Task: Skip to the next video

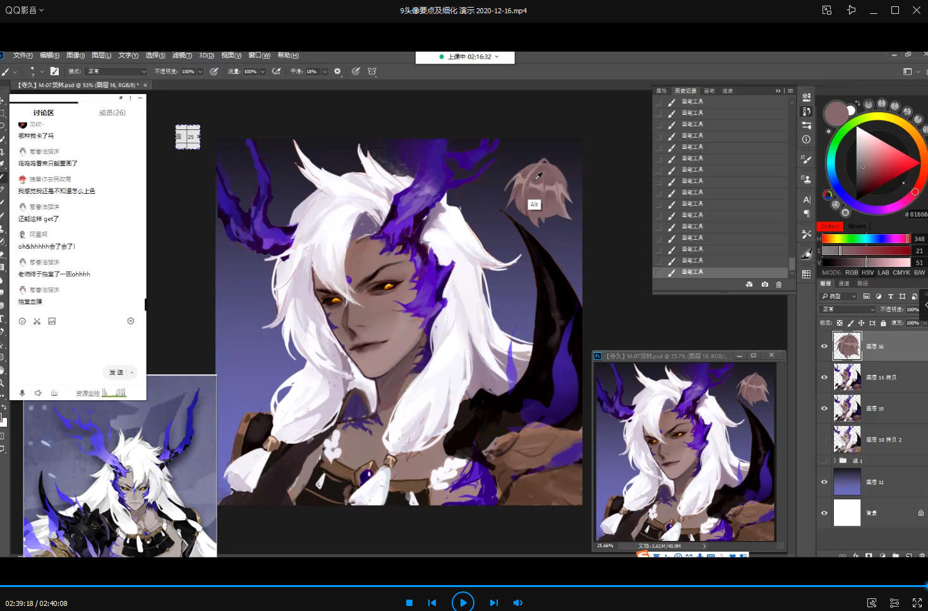Action: click(494, 603)
